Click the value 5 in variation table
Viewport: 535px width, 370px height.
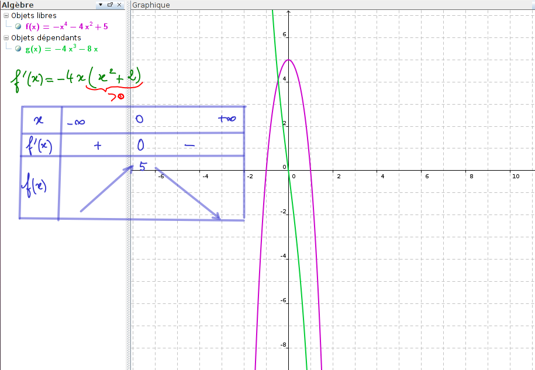tap(142, 167)
